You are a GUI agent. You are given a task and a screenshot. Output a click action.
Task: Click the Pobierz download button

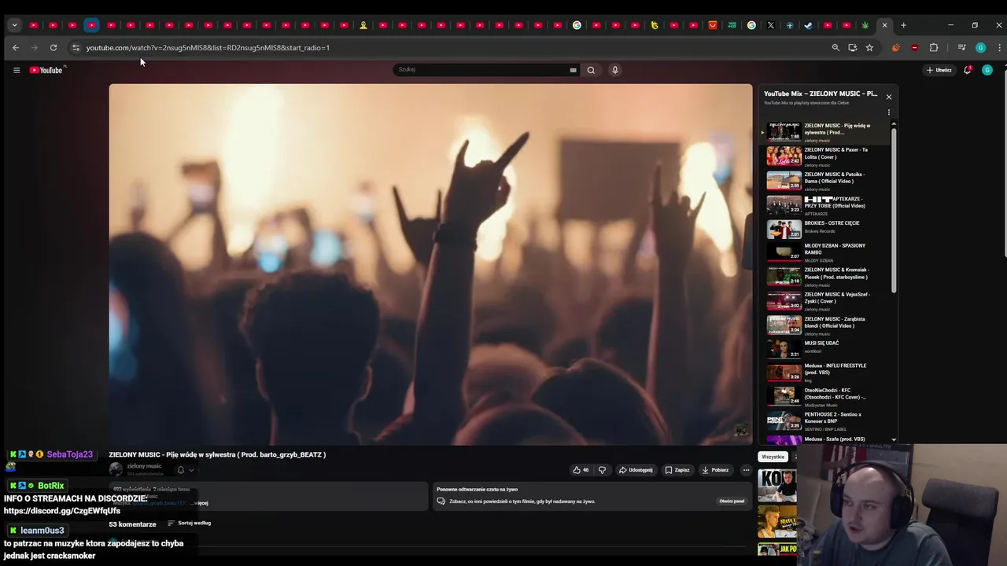click(x=715, y=470)
